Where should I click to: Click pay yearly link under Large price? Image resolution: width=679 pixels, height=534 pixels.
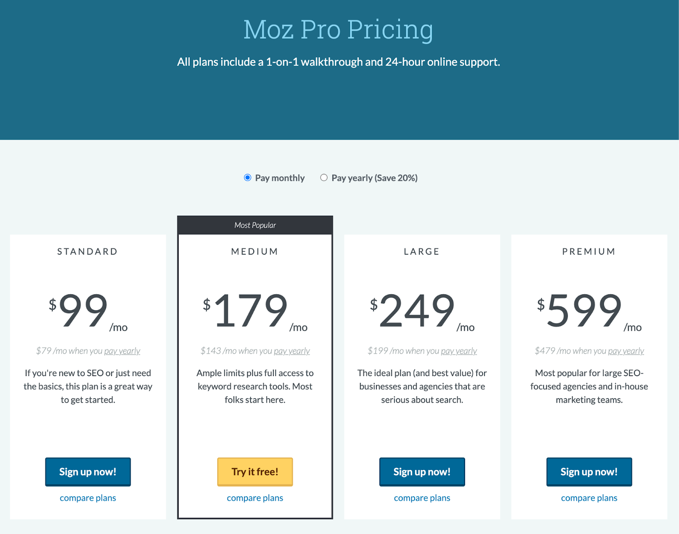(458, 351)
